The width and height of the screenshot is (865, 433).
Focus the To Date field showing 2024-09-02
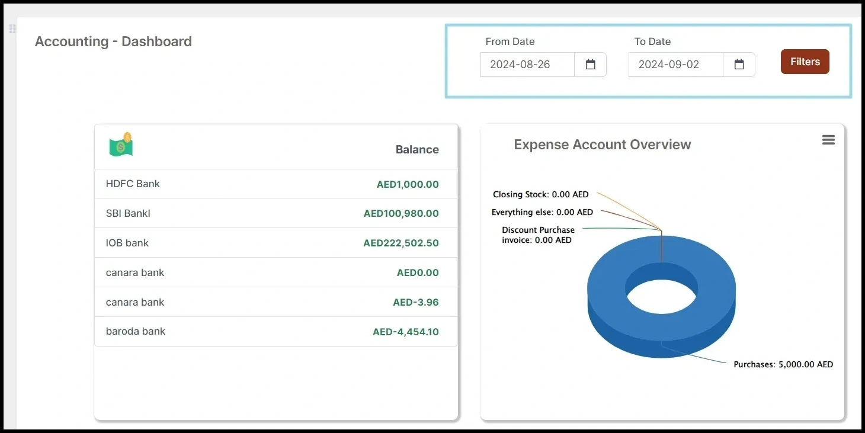coord(676,65)
